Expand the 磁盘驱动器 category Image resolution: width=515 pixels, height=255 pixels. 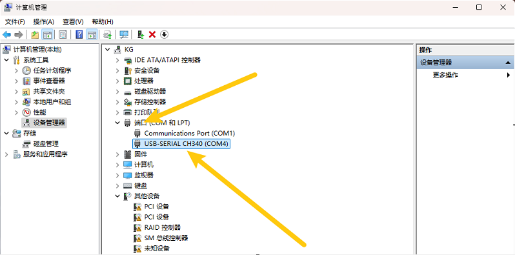117,92
